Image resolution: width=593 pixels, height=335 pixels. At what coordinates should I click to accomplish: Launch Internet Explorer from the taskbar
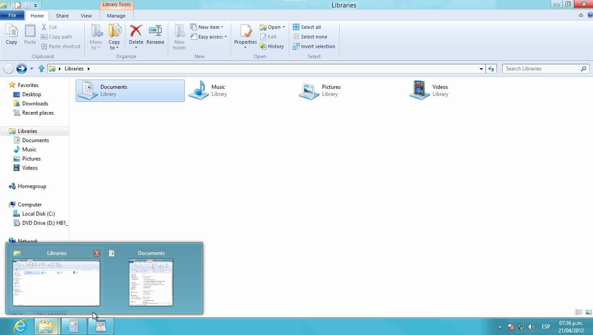(20, 326)
